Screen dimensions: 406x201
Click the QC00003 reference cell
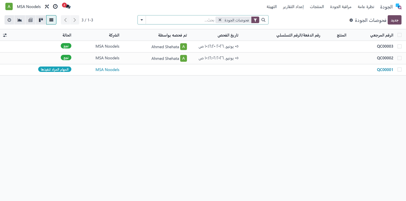pos(385,46)
